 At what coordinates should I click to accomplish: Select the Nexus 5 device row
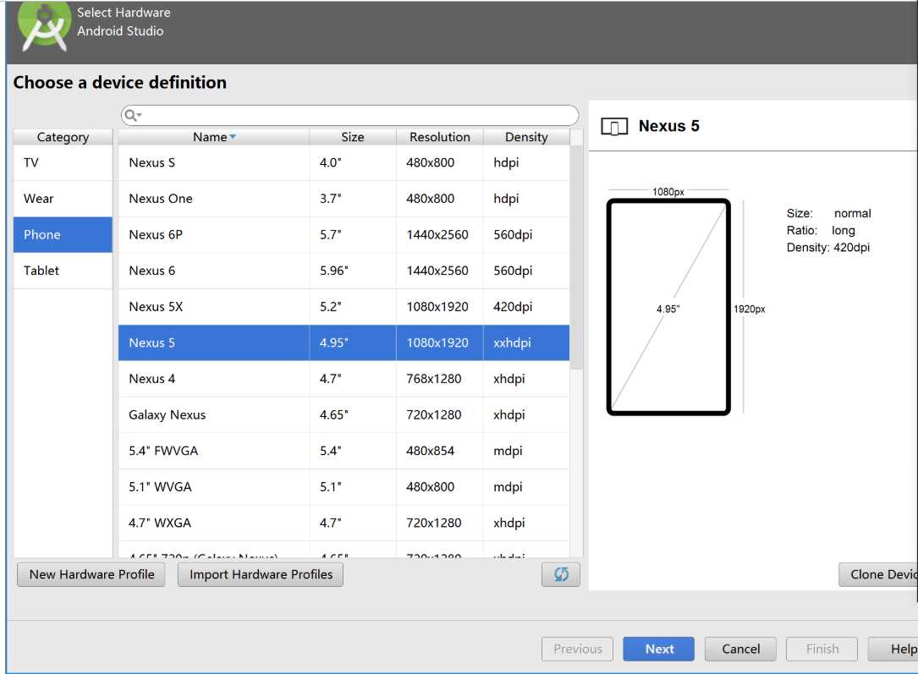344,342
